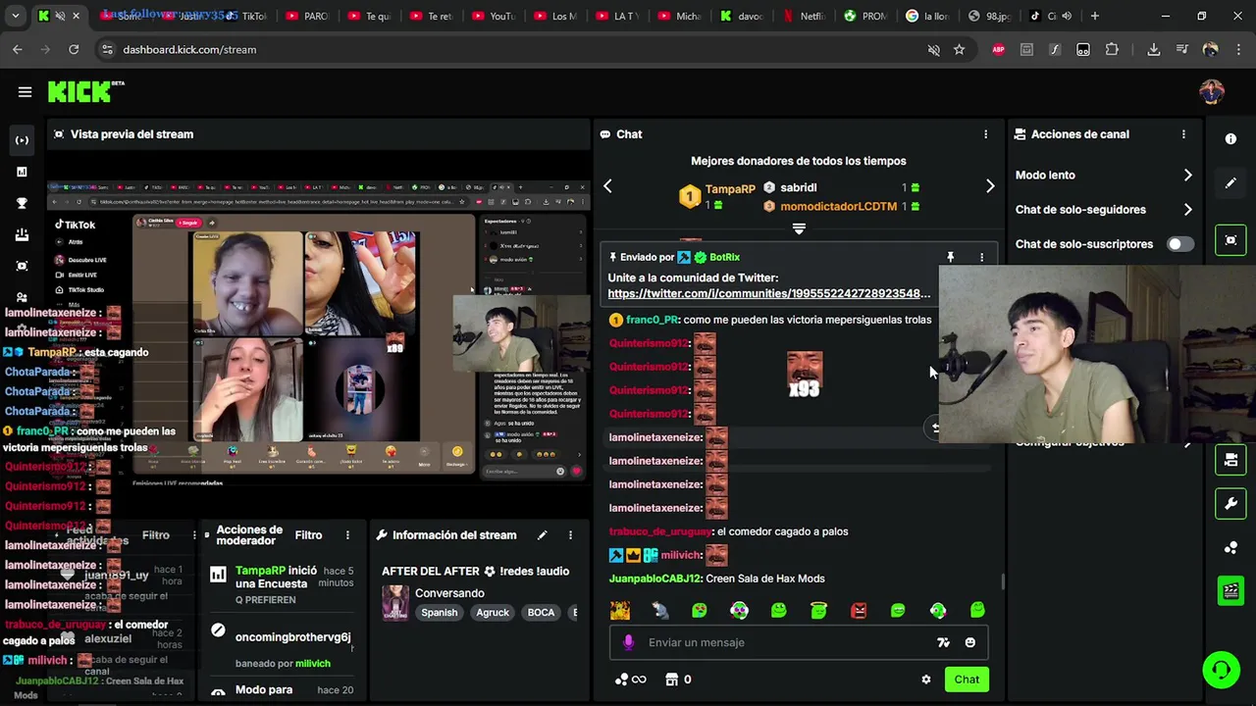Click username JuanpabloCABJ12 in chat
Viewport: 1256px width, 706px height.
pos(654,579)
